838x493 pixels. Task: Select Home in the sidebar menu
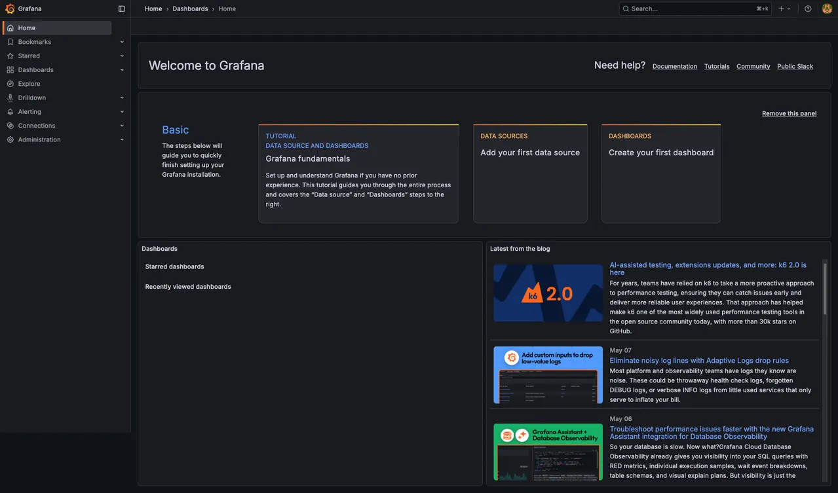click(x=57, y=28)
